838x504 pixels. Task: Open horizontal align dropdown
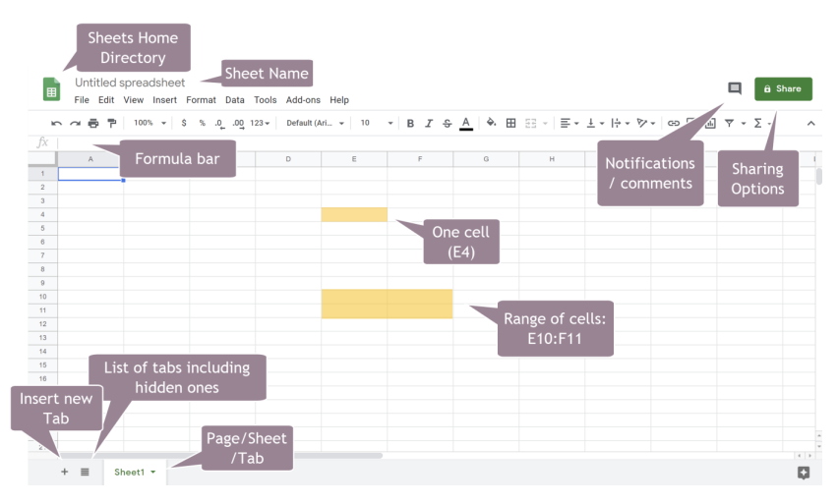tap(569, 124)
